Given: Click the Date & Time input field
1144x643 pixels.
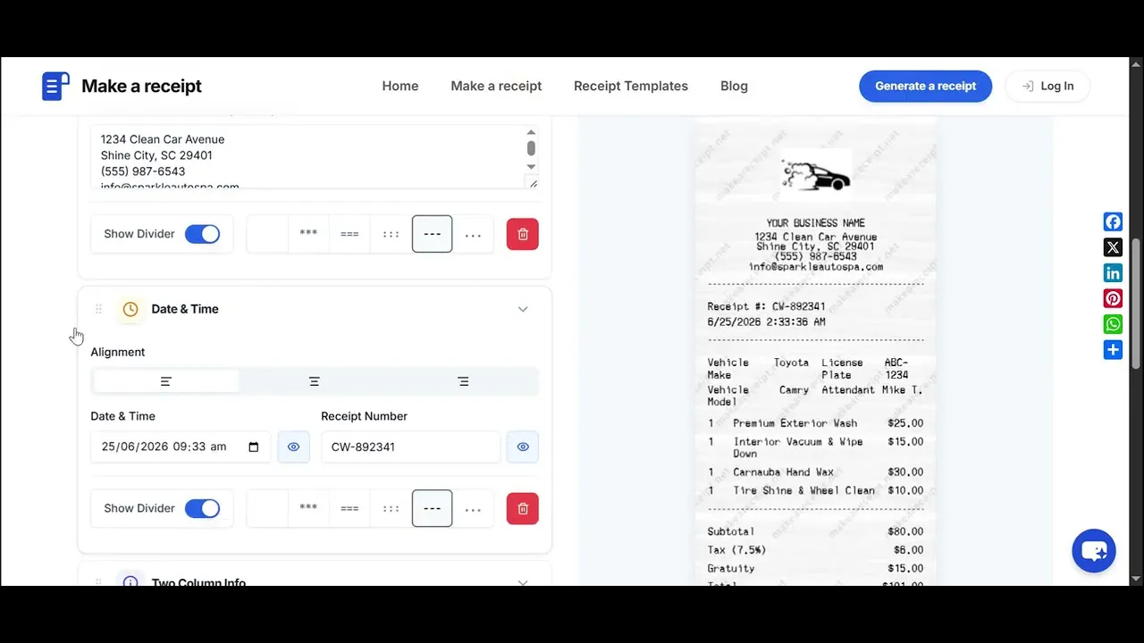Looking at the screenshot, I should click(180, 447).
